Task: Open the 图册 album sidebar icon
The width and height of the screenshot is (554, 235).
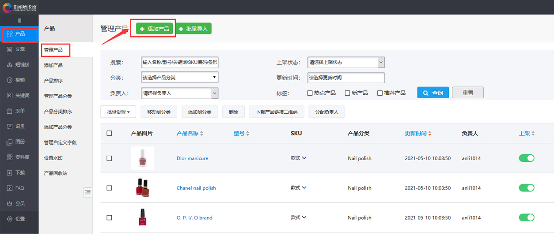Action: (x=9, y=142)
